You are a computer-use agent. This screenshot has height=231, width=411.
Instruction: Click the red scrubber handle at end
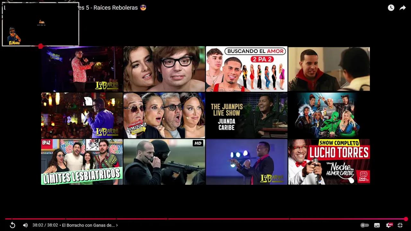click(406, 219)
